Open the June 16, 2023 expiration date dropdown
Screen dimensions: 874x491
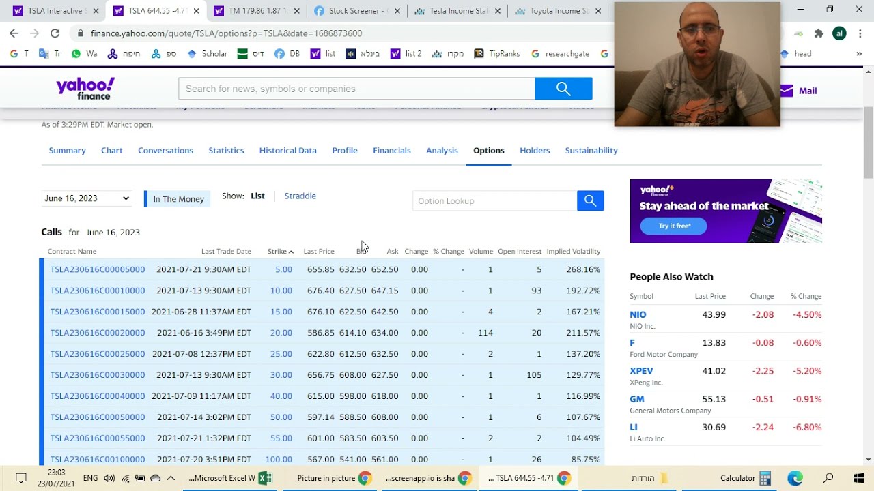tap(86, 198)
